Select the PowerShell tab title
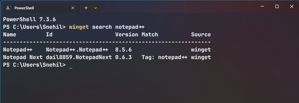 [x=24, y=8]
